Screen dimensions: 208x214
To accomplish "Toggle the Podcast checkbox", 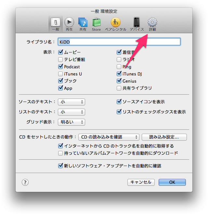I will tap(60, 67).
